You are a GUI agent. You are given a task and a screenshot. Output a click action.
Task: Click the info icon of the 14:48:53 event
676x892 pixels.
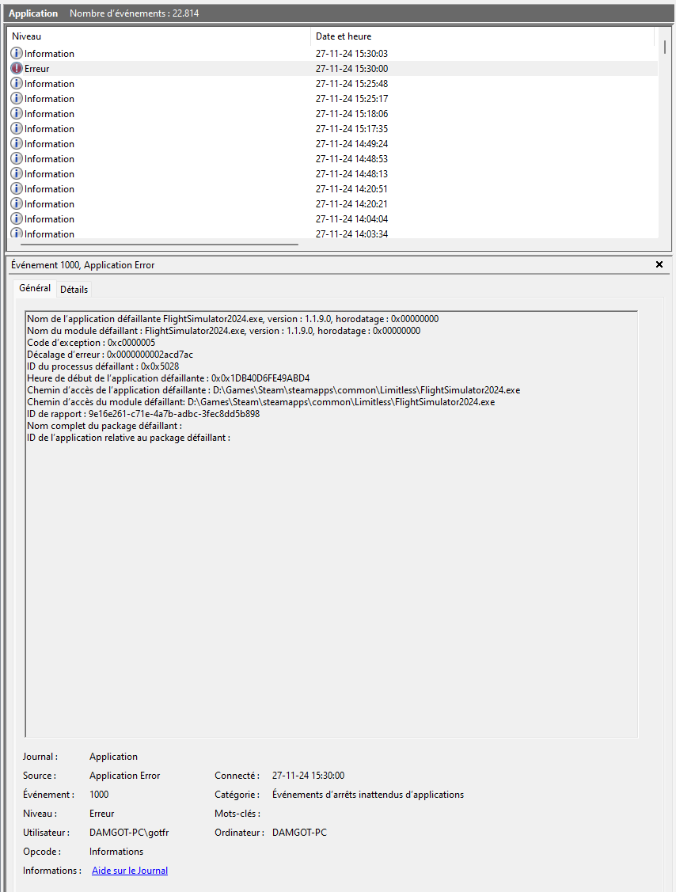(x=17, y=159)
